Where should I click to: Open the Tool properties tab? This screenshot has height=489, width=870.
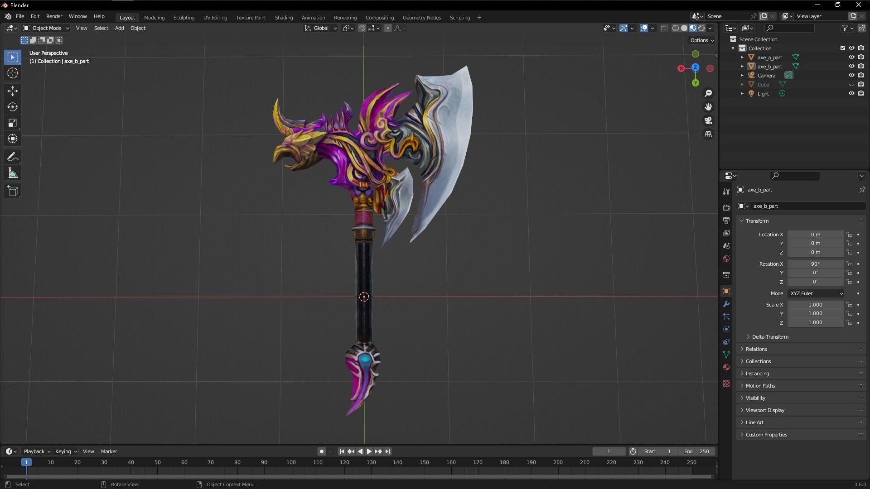(x=726, y=192)
